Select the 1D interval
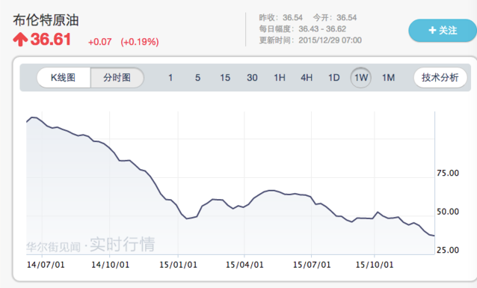This screenshot has height=288, width=477. (333, 78)
